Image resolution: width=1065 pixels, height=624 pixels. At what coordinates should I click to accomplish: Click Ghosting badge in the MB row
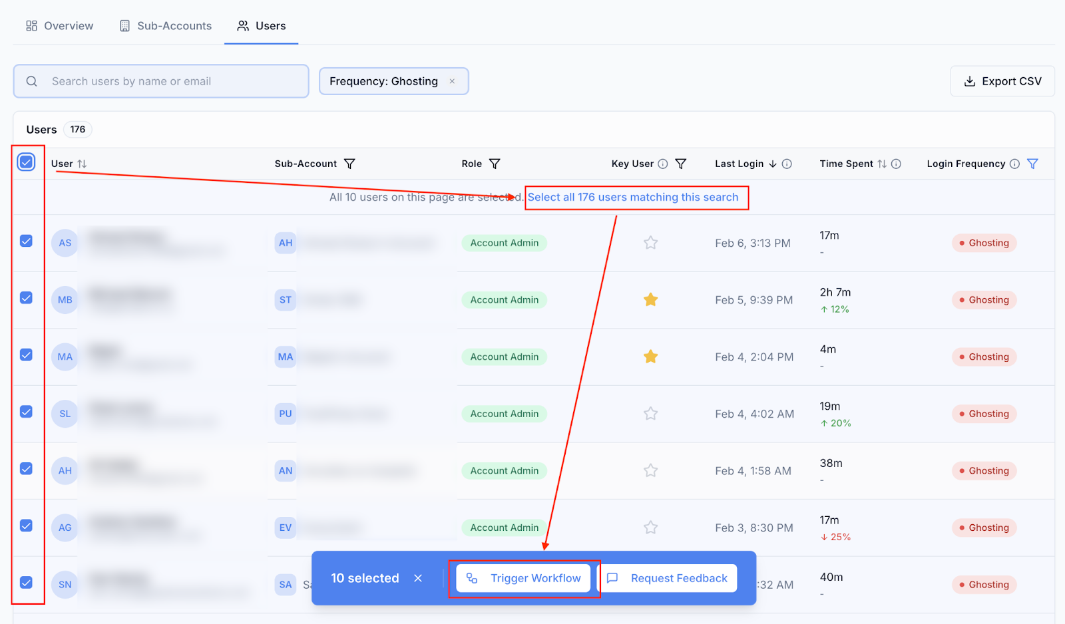click(984, 300)
